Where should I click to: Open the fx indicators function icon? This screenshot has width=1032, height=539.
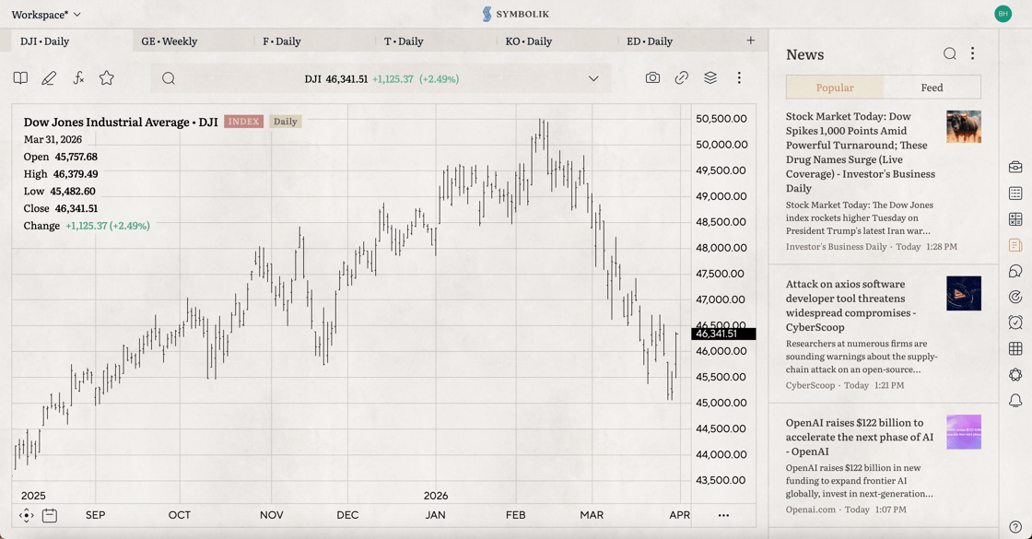(78, 78)
